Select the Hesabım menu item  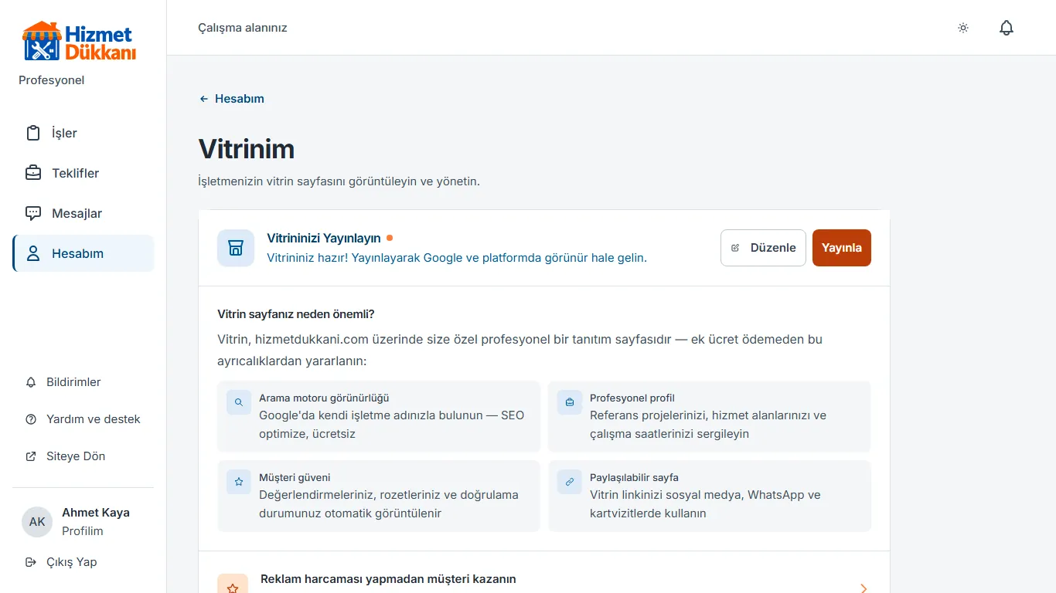[83, 253]
